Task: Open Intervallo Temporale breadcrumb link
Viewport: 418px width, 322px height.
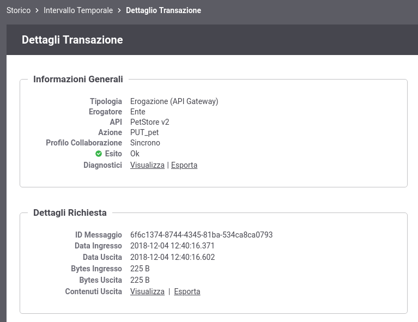Action: (x=78, y=10)
